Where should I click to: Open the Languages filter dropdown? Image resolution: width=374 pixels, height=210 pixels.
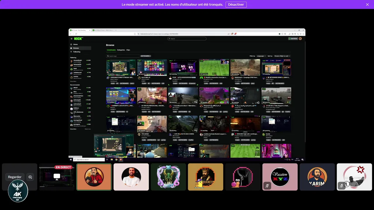pos(261,56)
